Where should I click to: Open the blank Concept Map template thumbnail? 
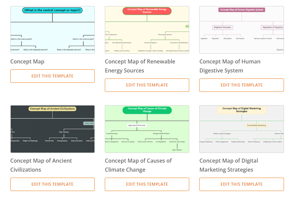tap(53, 30)
